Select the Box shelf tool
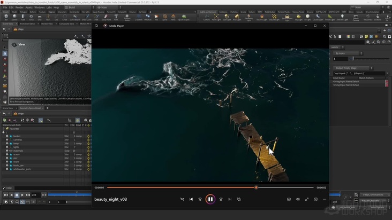This screenshot has width=392, height=220. (x=6, y=17)
